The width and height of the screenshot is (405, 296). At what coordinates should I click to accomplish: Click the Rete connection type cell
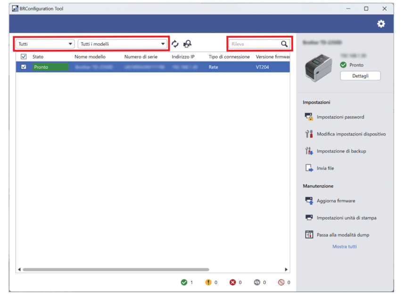point(214,67)
